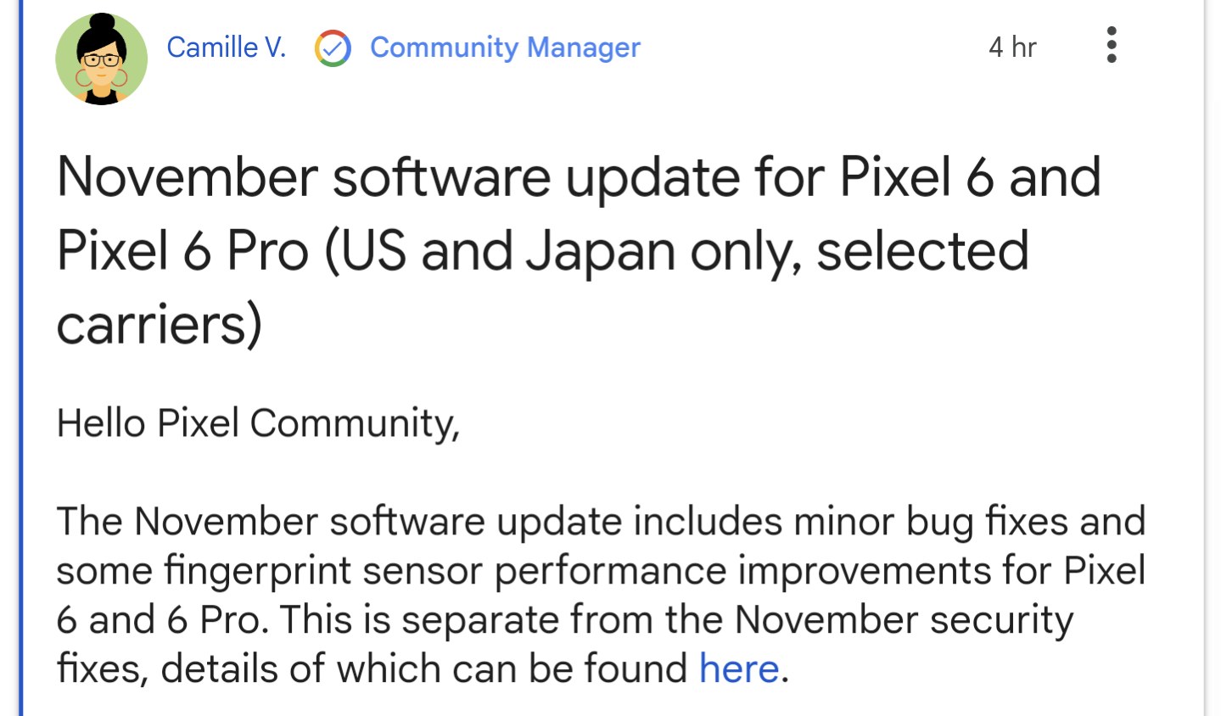The image size is (1221, 716).
Task: Click the 'November software update' heading's first line
Action: [x=579, y=177]
